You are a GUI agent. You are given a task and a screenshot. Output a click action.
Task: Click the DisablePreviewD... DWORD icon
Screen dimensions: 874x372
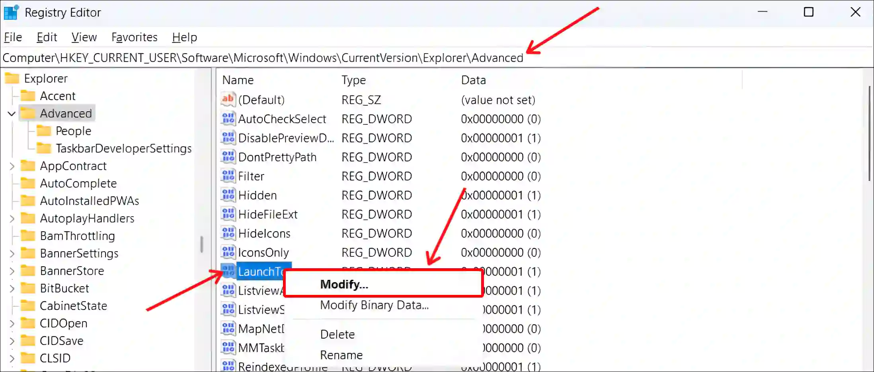click(x=228, y=138)
